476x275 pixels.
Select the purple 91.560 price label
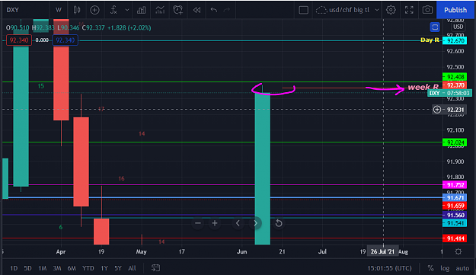coord(455,215)
